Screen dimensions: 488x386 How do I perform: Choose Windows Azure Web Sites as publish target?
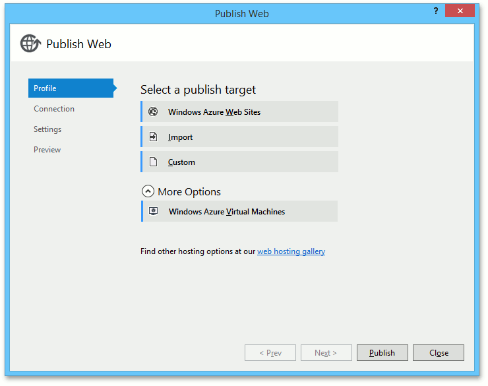tap(214, 112)
